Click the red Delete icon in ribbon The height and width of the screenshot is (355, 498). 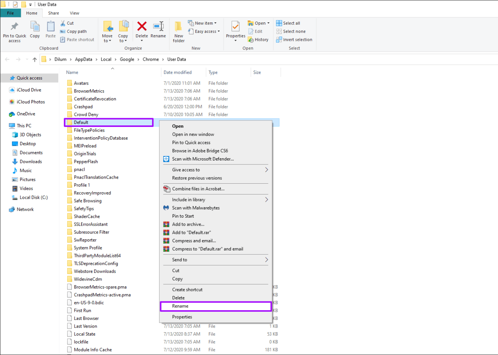point(142,27)
